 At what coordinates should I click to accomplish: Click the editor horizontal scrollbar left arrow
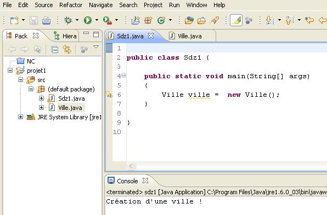pyautogui.click(x=131, y=166)
